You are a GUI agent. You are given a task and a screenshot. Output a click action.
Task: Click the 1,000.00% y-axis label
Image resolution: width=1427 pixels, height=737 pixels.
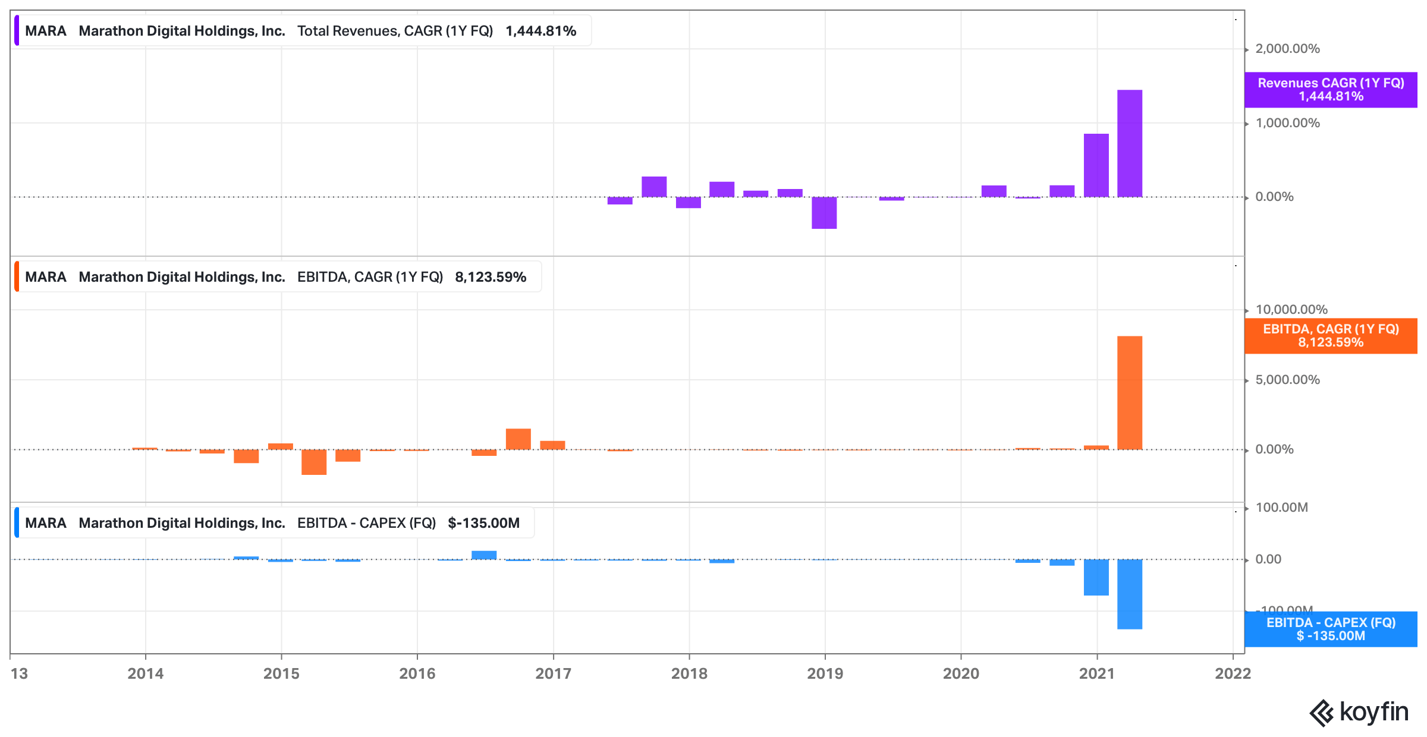pos(1287,123)
